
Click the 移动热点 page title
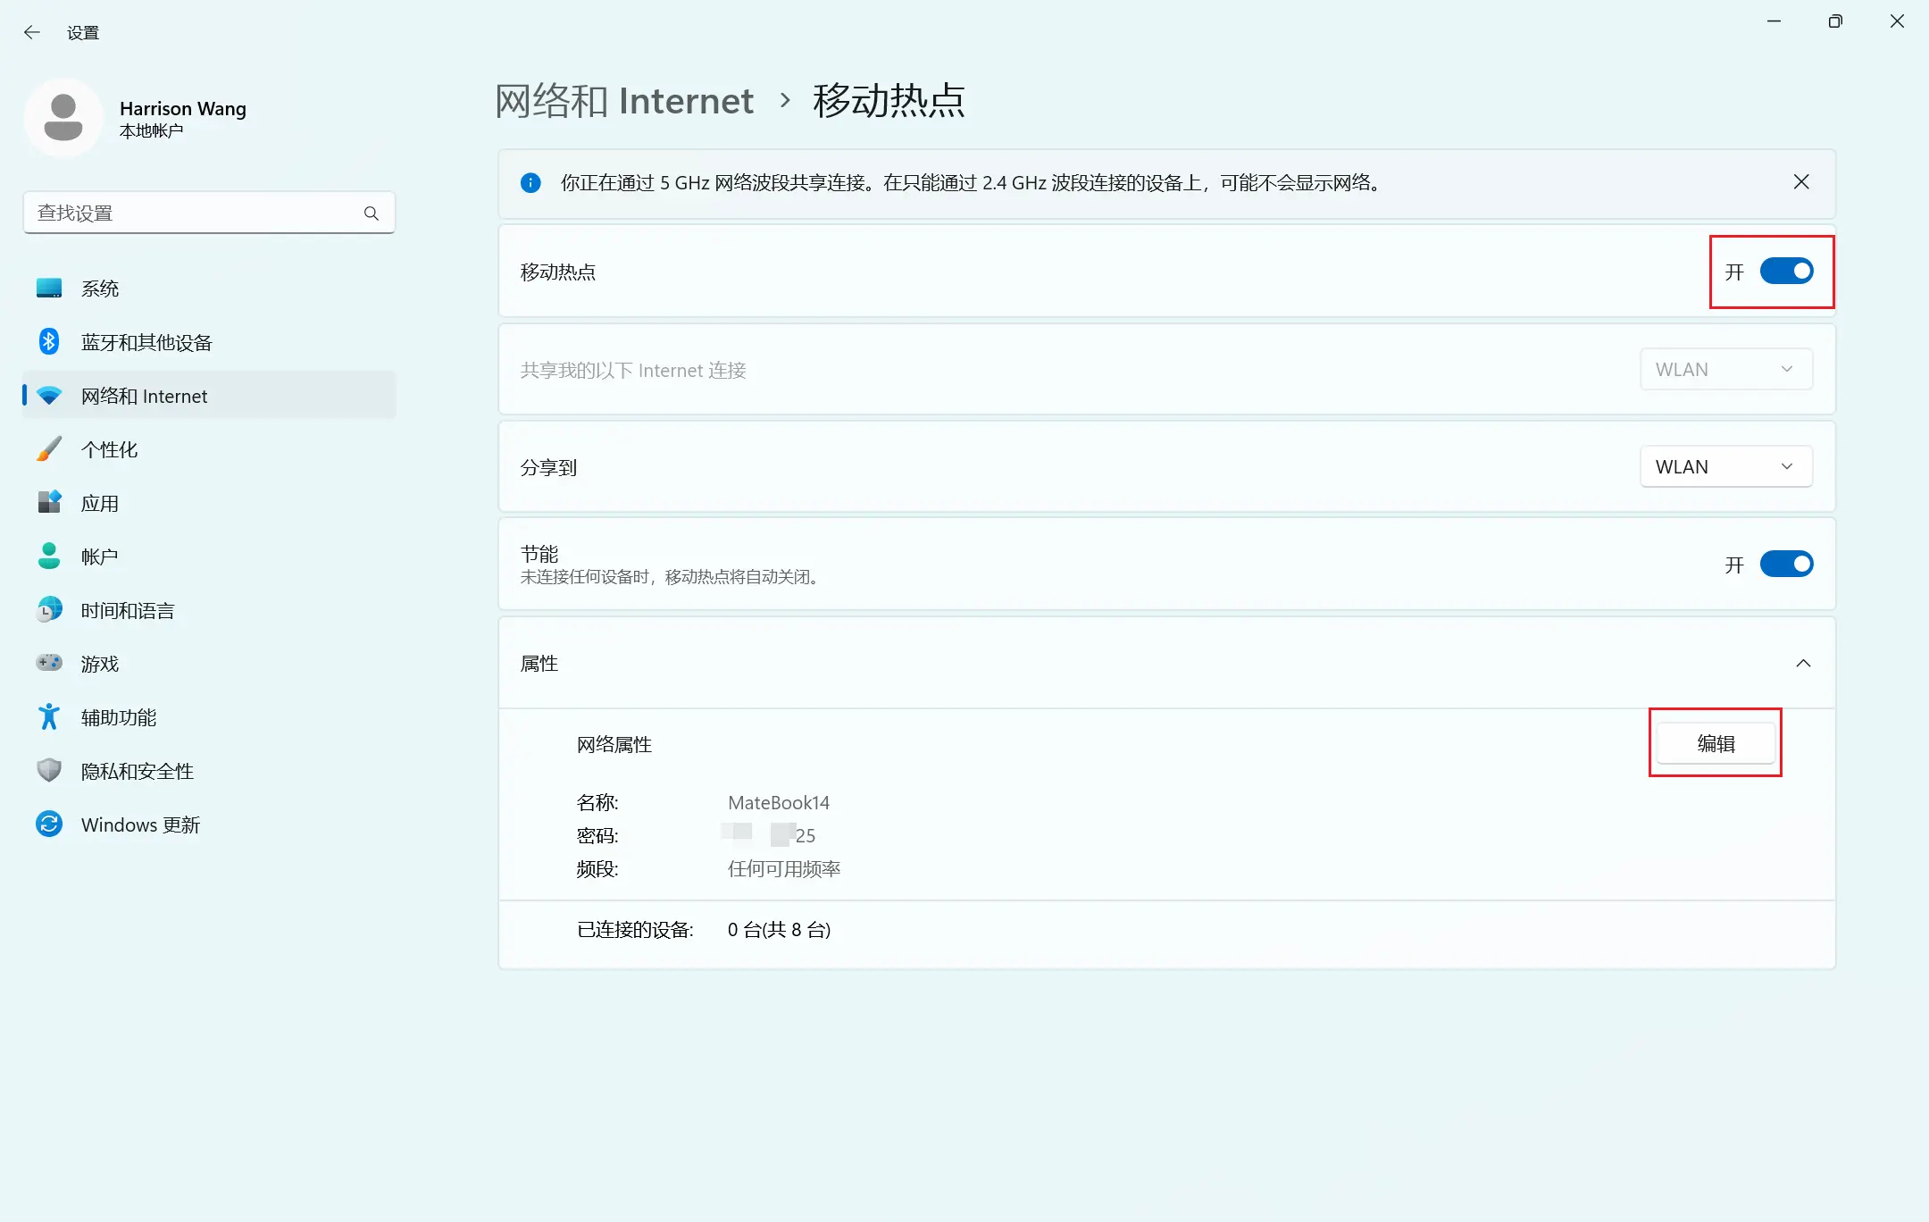coord(889,101)
